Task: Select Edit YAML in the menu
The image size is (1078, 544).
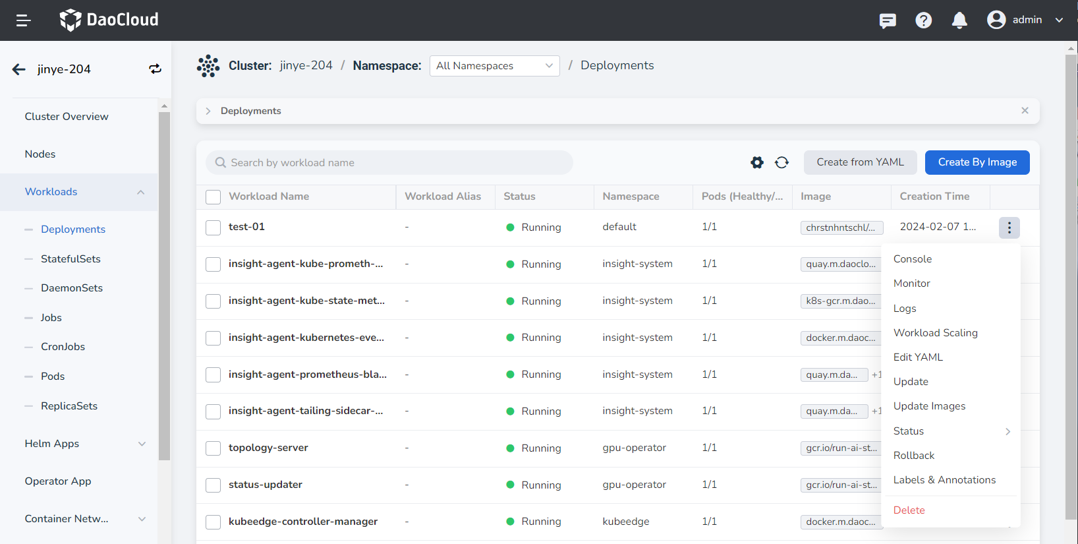Action: 918,357
